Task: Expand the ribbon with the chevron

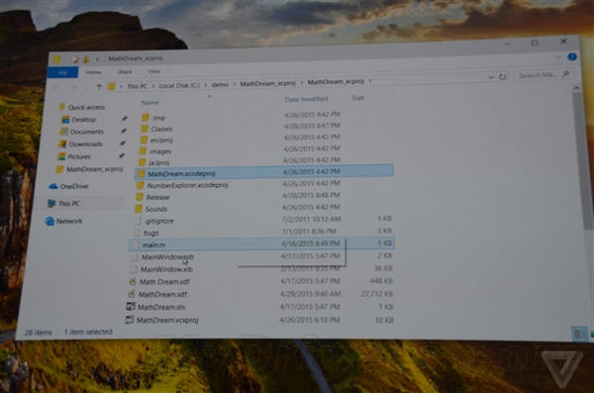Action: coord(558,57)
